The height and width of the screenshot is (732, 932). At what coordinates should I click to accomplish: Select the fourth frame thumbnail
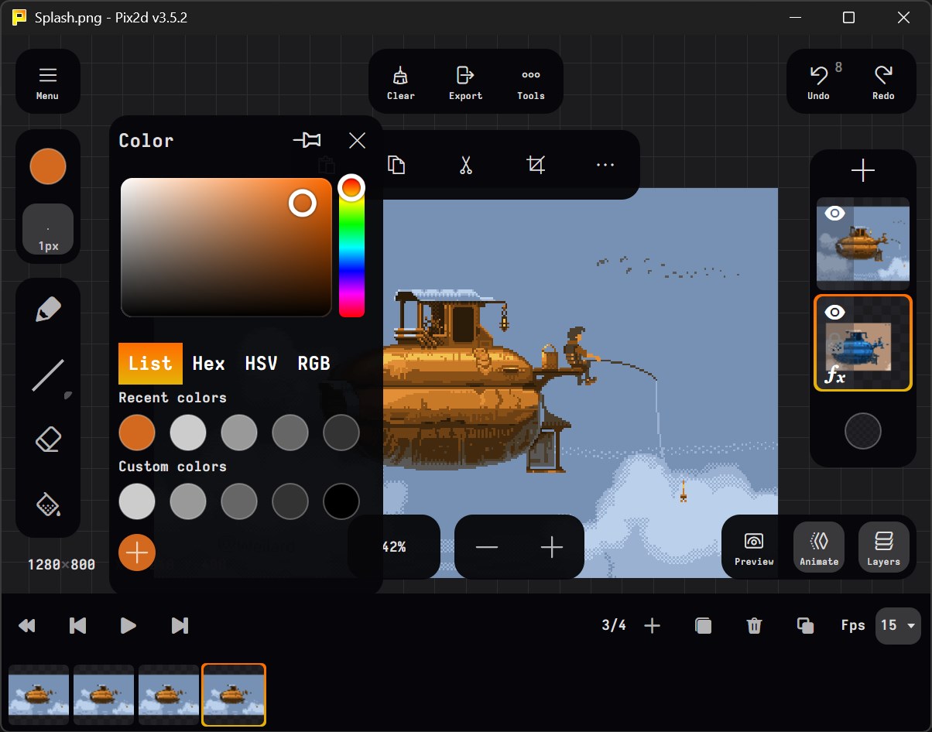234,695
